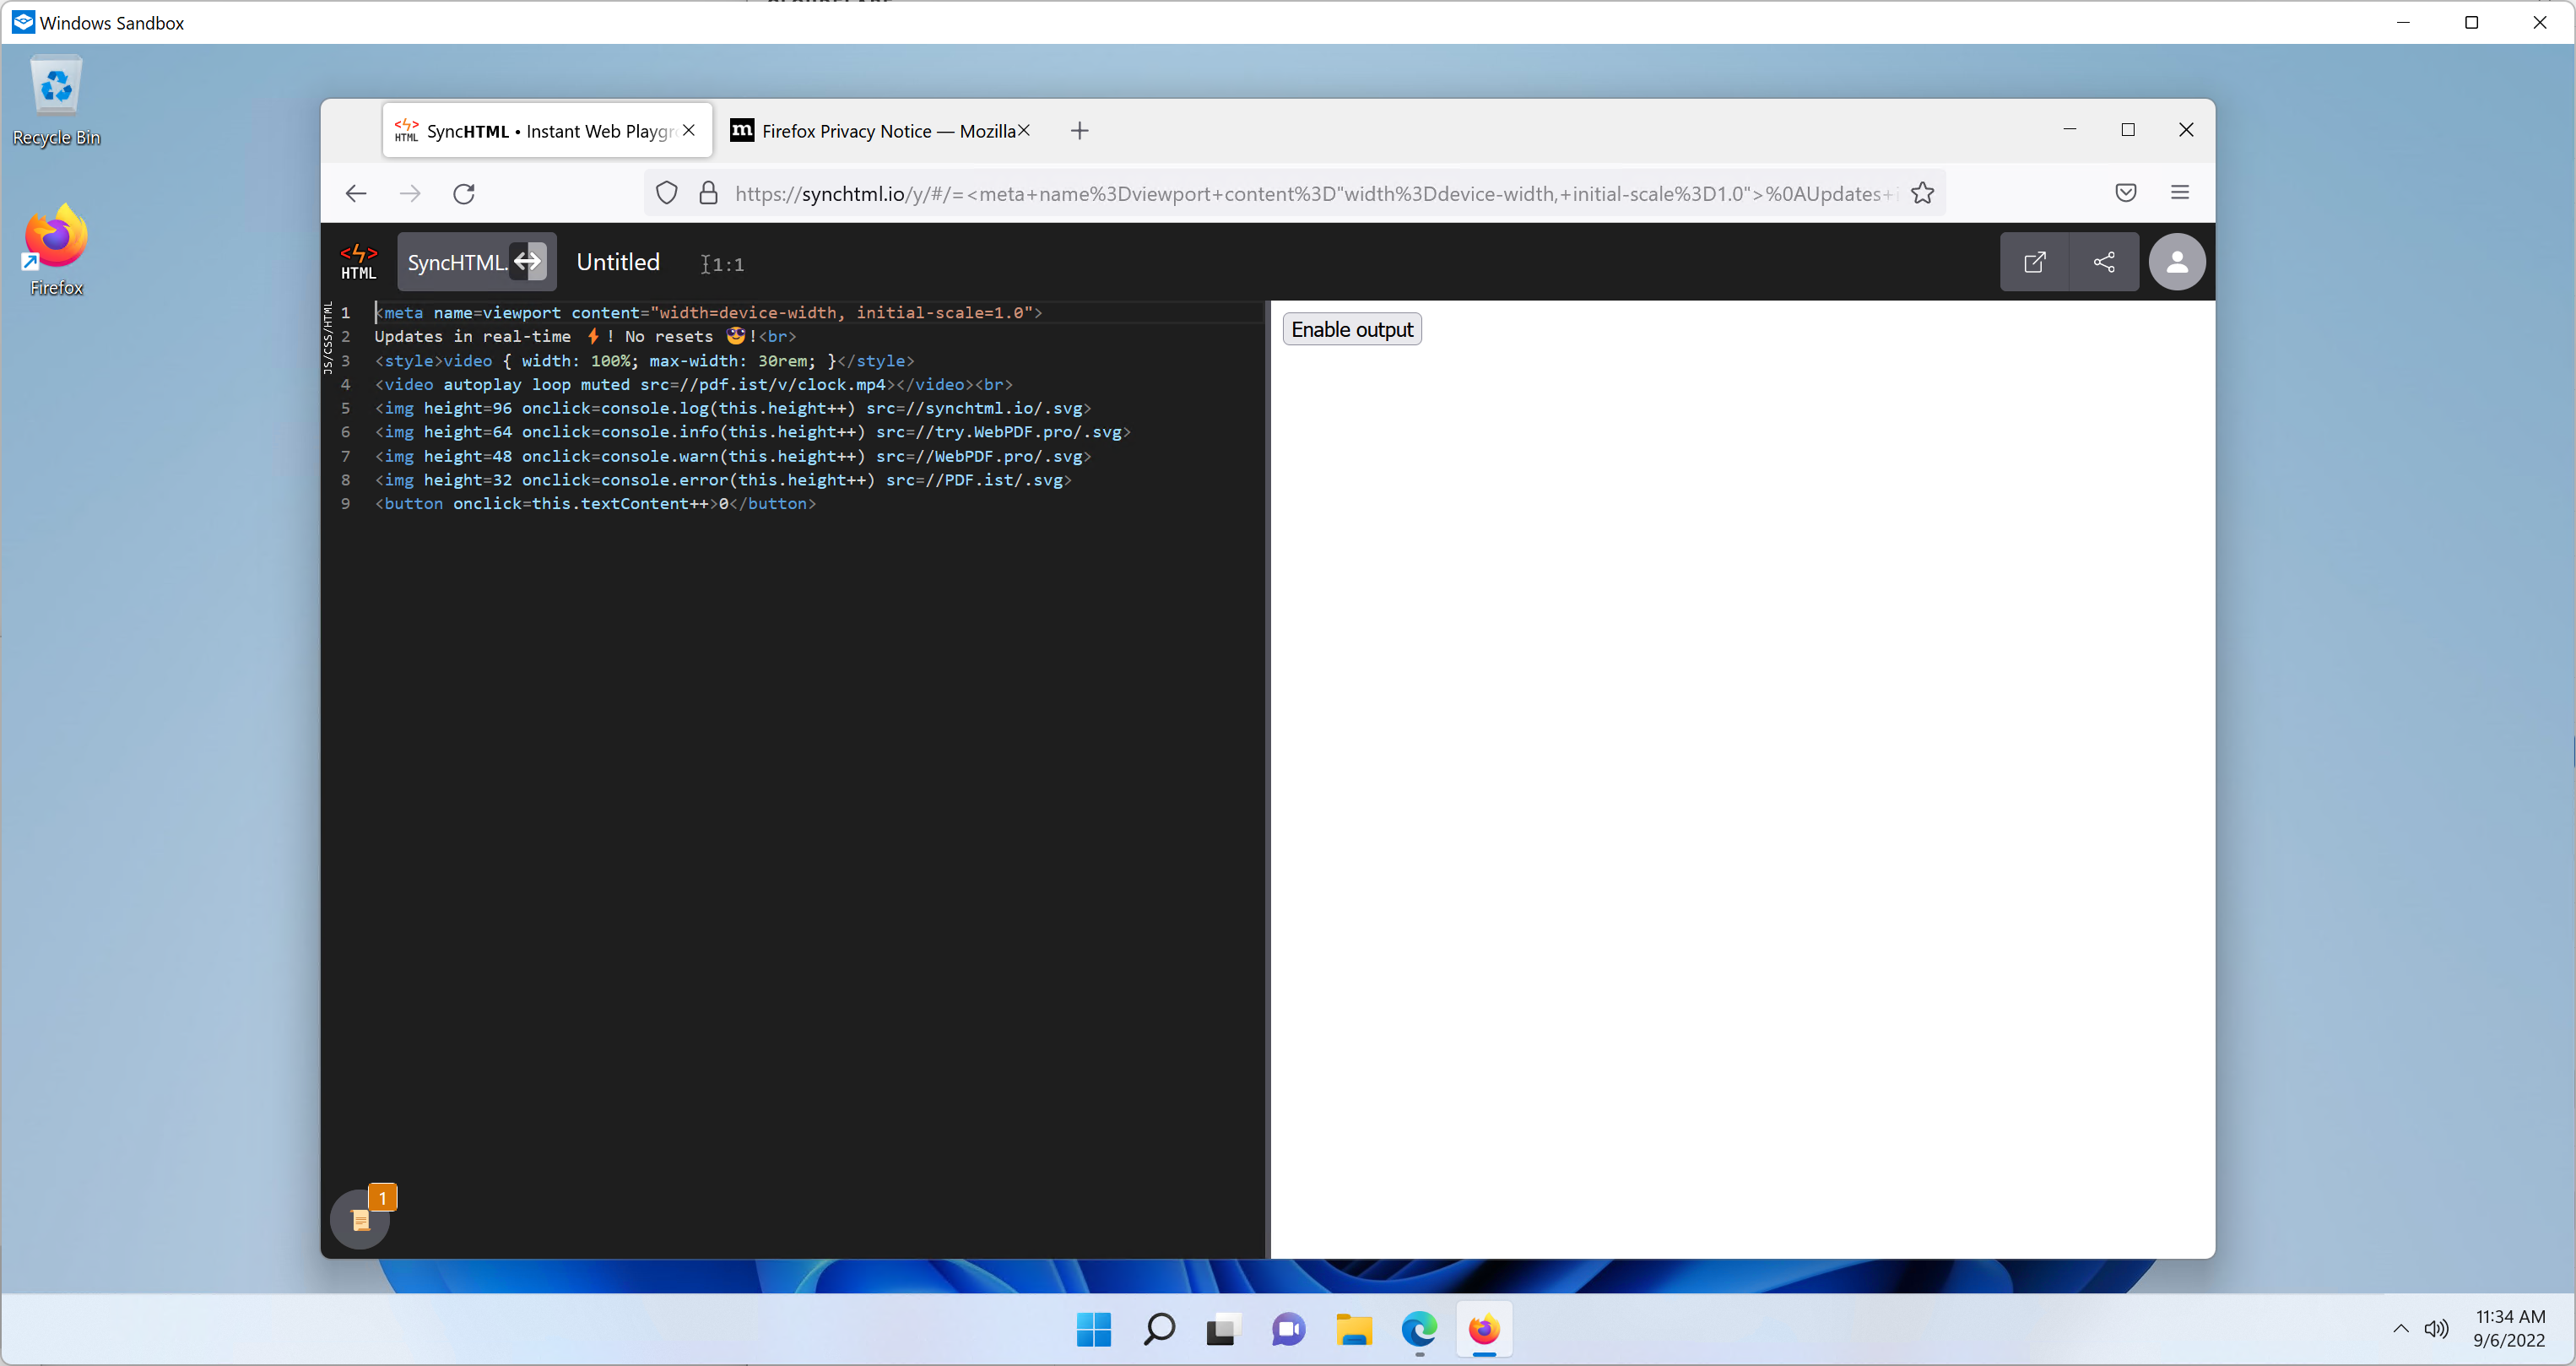Maximize the Firefox window
The height and width of the screenshot is (1366, 2576).
click(x=2128, y=130)
